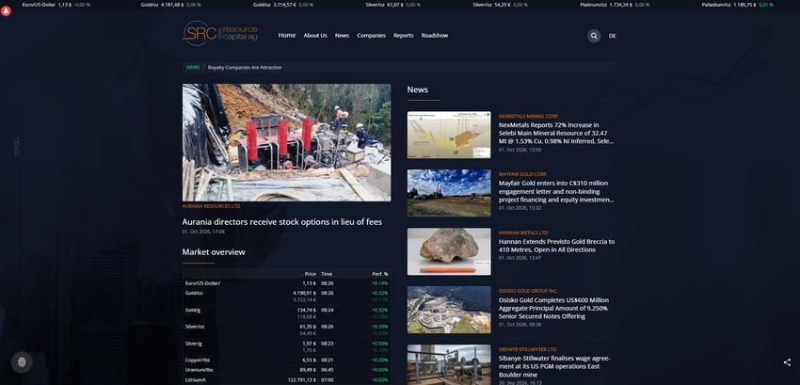Viewport: 800px width, 385px height.
Task: Click the Aurania Resources Ltd. company label
Action: 211,206
